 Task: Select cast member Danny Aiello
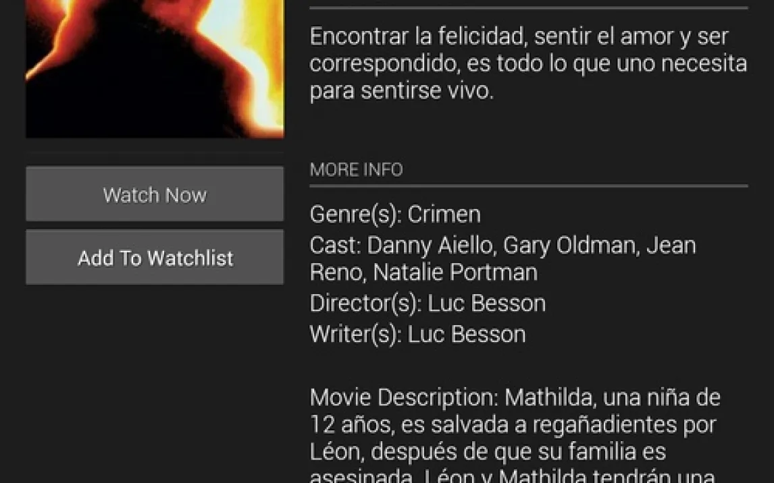430,246
